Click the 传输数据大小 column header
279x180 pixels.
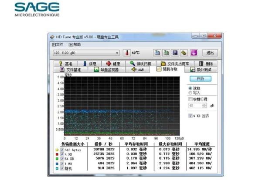pyautogui.click(x=73, y=144)
